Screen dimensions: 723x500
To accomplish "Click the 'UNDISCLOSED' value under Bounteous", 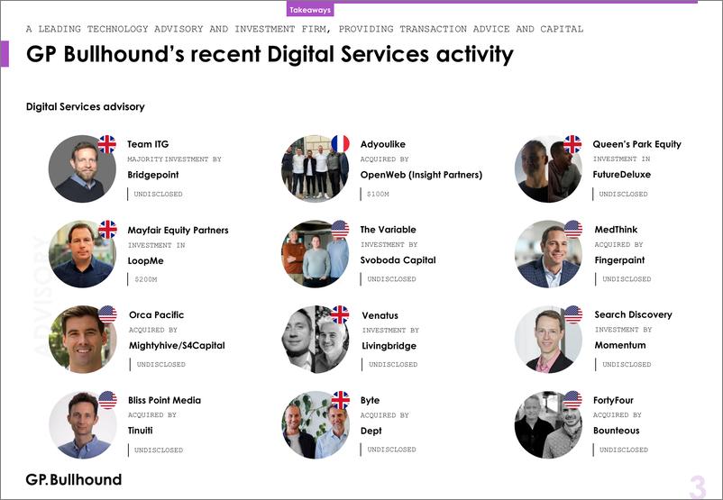I will point(624,450).
